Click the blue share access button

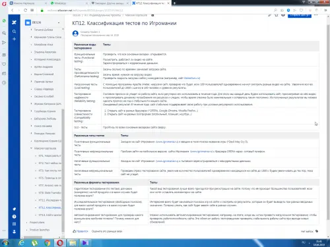click(x=300, y=15)
